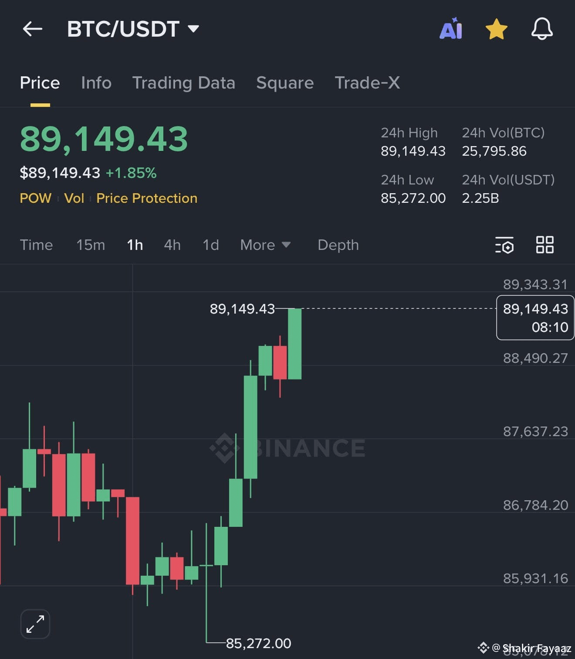Expand chart to fullscreen
Viewport: 575px width, 659px height.
tap(35, 624)
